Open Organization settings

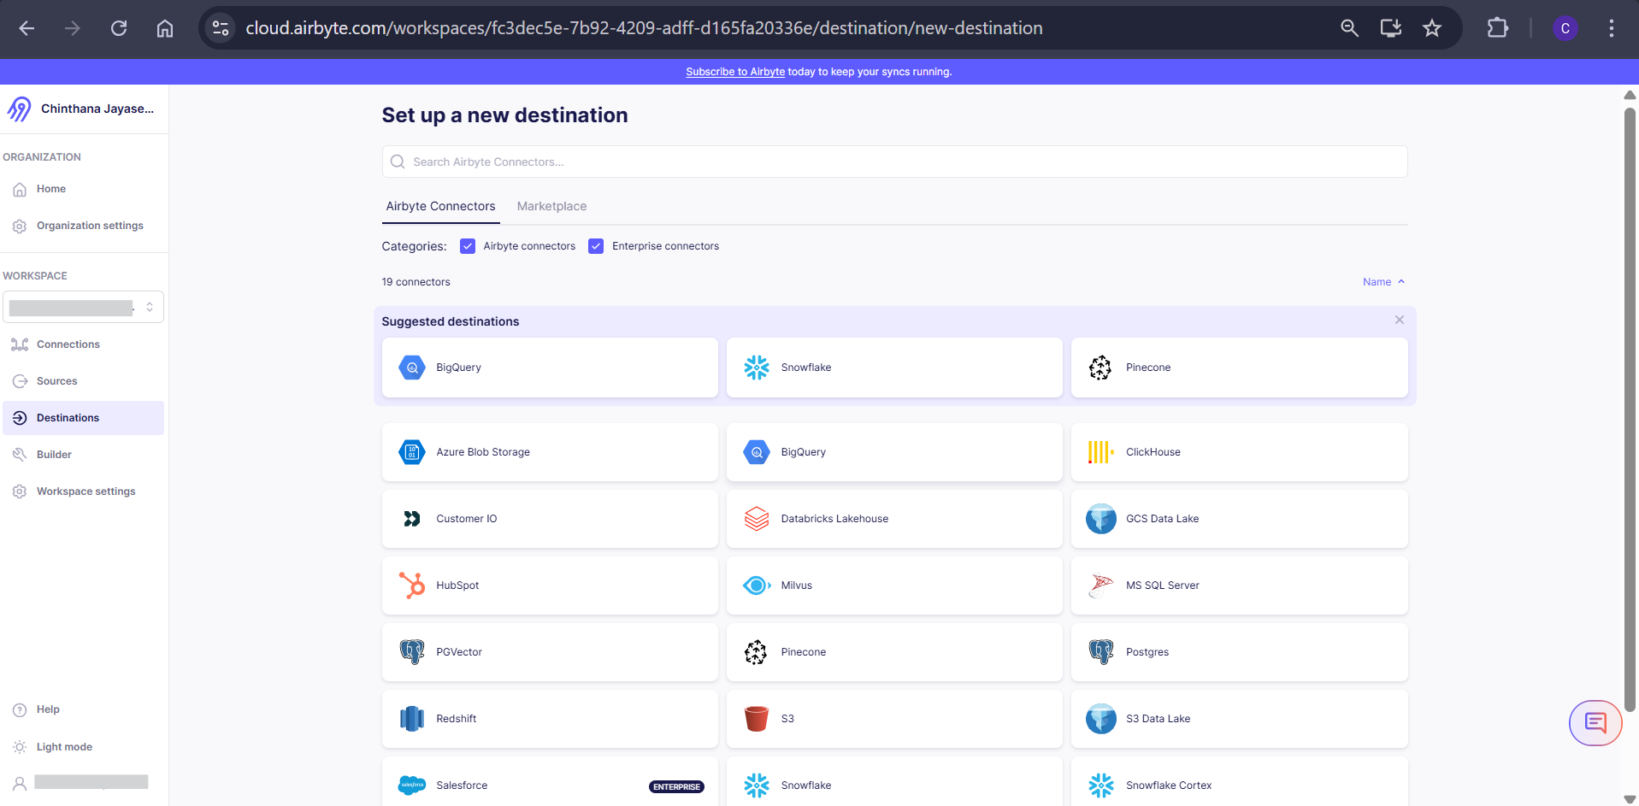83,226
